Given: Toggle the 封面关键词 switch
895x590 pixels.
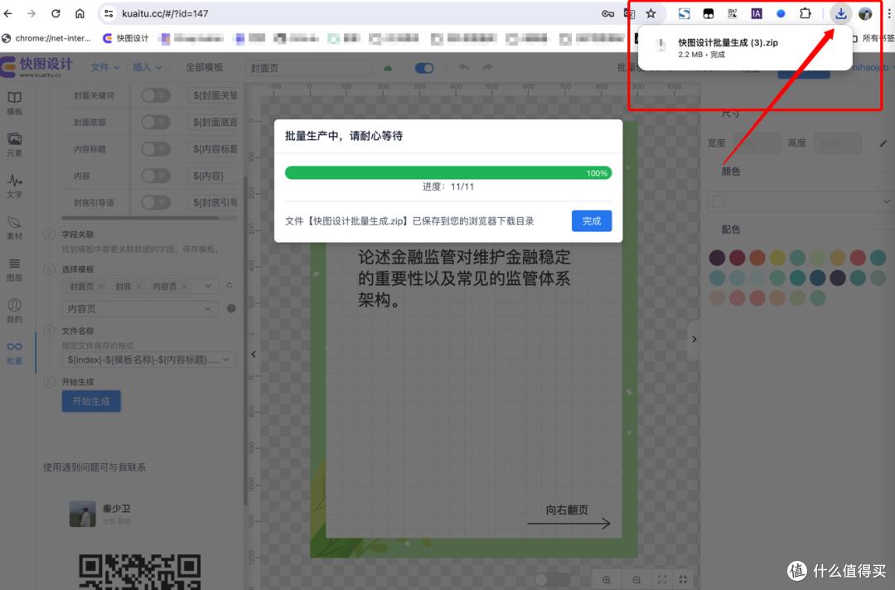Looking at the screenshot, I should tap(156, 95).
